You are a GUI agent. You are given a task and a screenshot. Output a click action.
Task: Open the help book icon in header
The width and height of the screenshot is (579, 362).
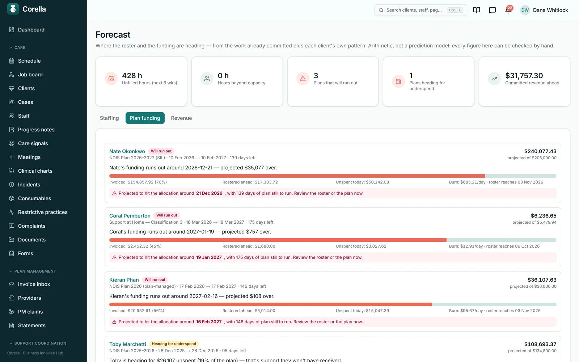pyautogui.click(x=477, y=10)
